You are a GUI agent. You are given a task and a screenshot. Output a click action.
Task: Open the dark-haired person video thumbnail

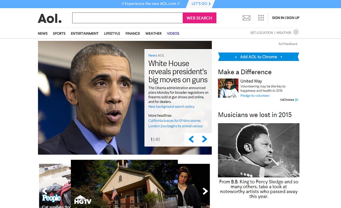(194, 186)
